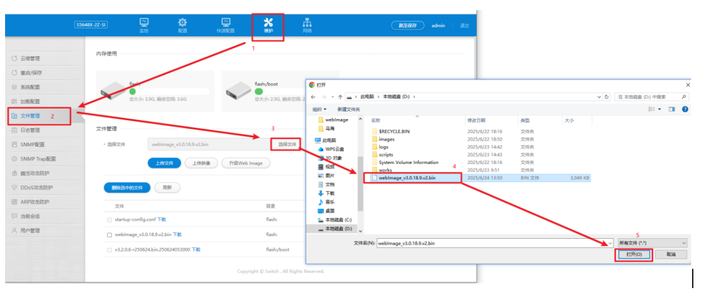703x300 pixels.
Task: Expand the 文件名 field dropdown arrow
Action: [611, 243]
